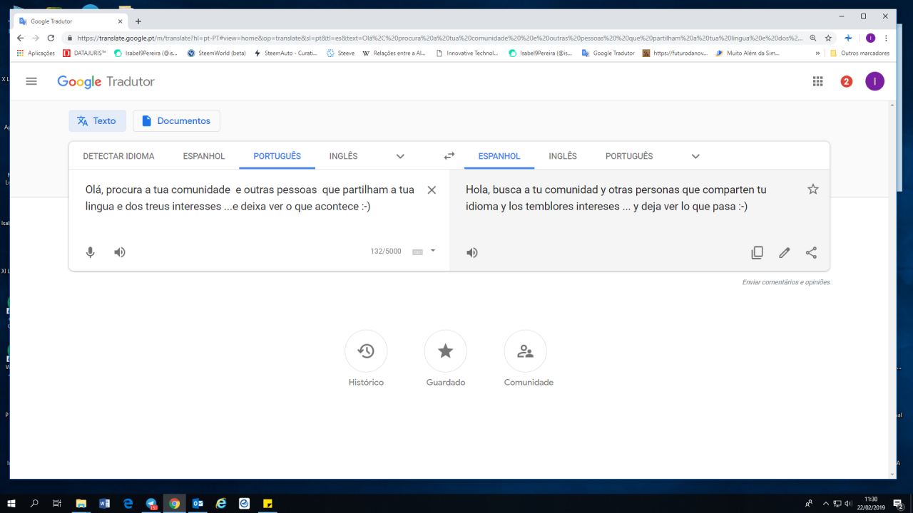Reload the page in Chrome
This screenshot has width=913, height=513.
(x=51, y=38)
